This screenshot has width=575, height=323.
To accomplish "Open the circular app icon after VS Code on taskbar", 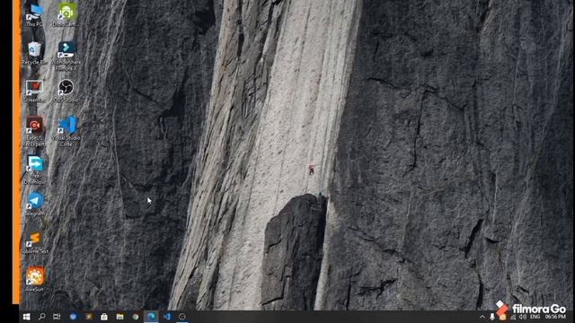I will point(182,317).
